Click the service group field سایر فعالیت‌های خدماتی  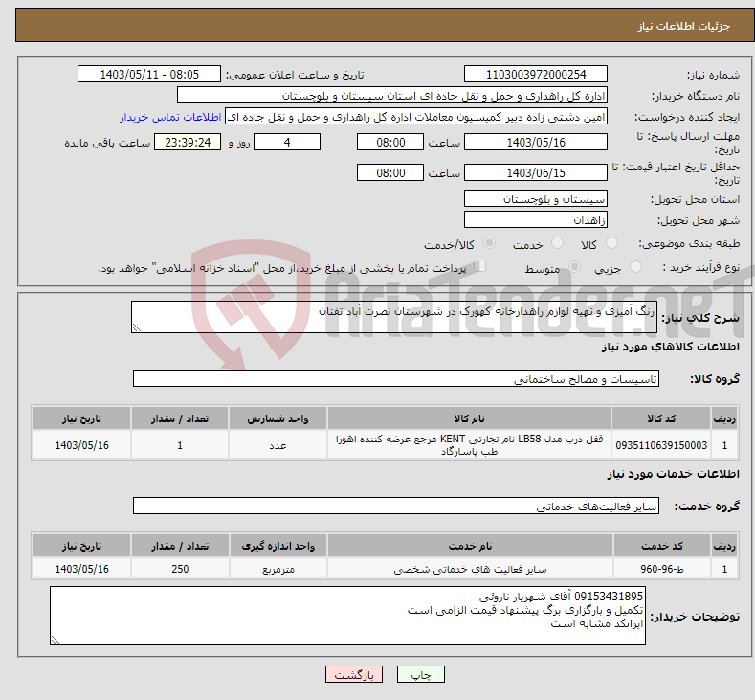[396, 506]
